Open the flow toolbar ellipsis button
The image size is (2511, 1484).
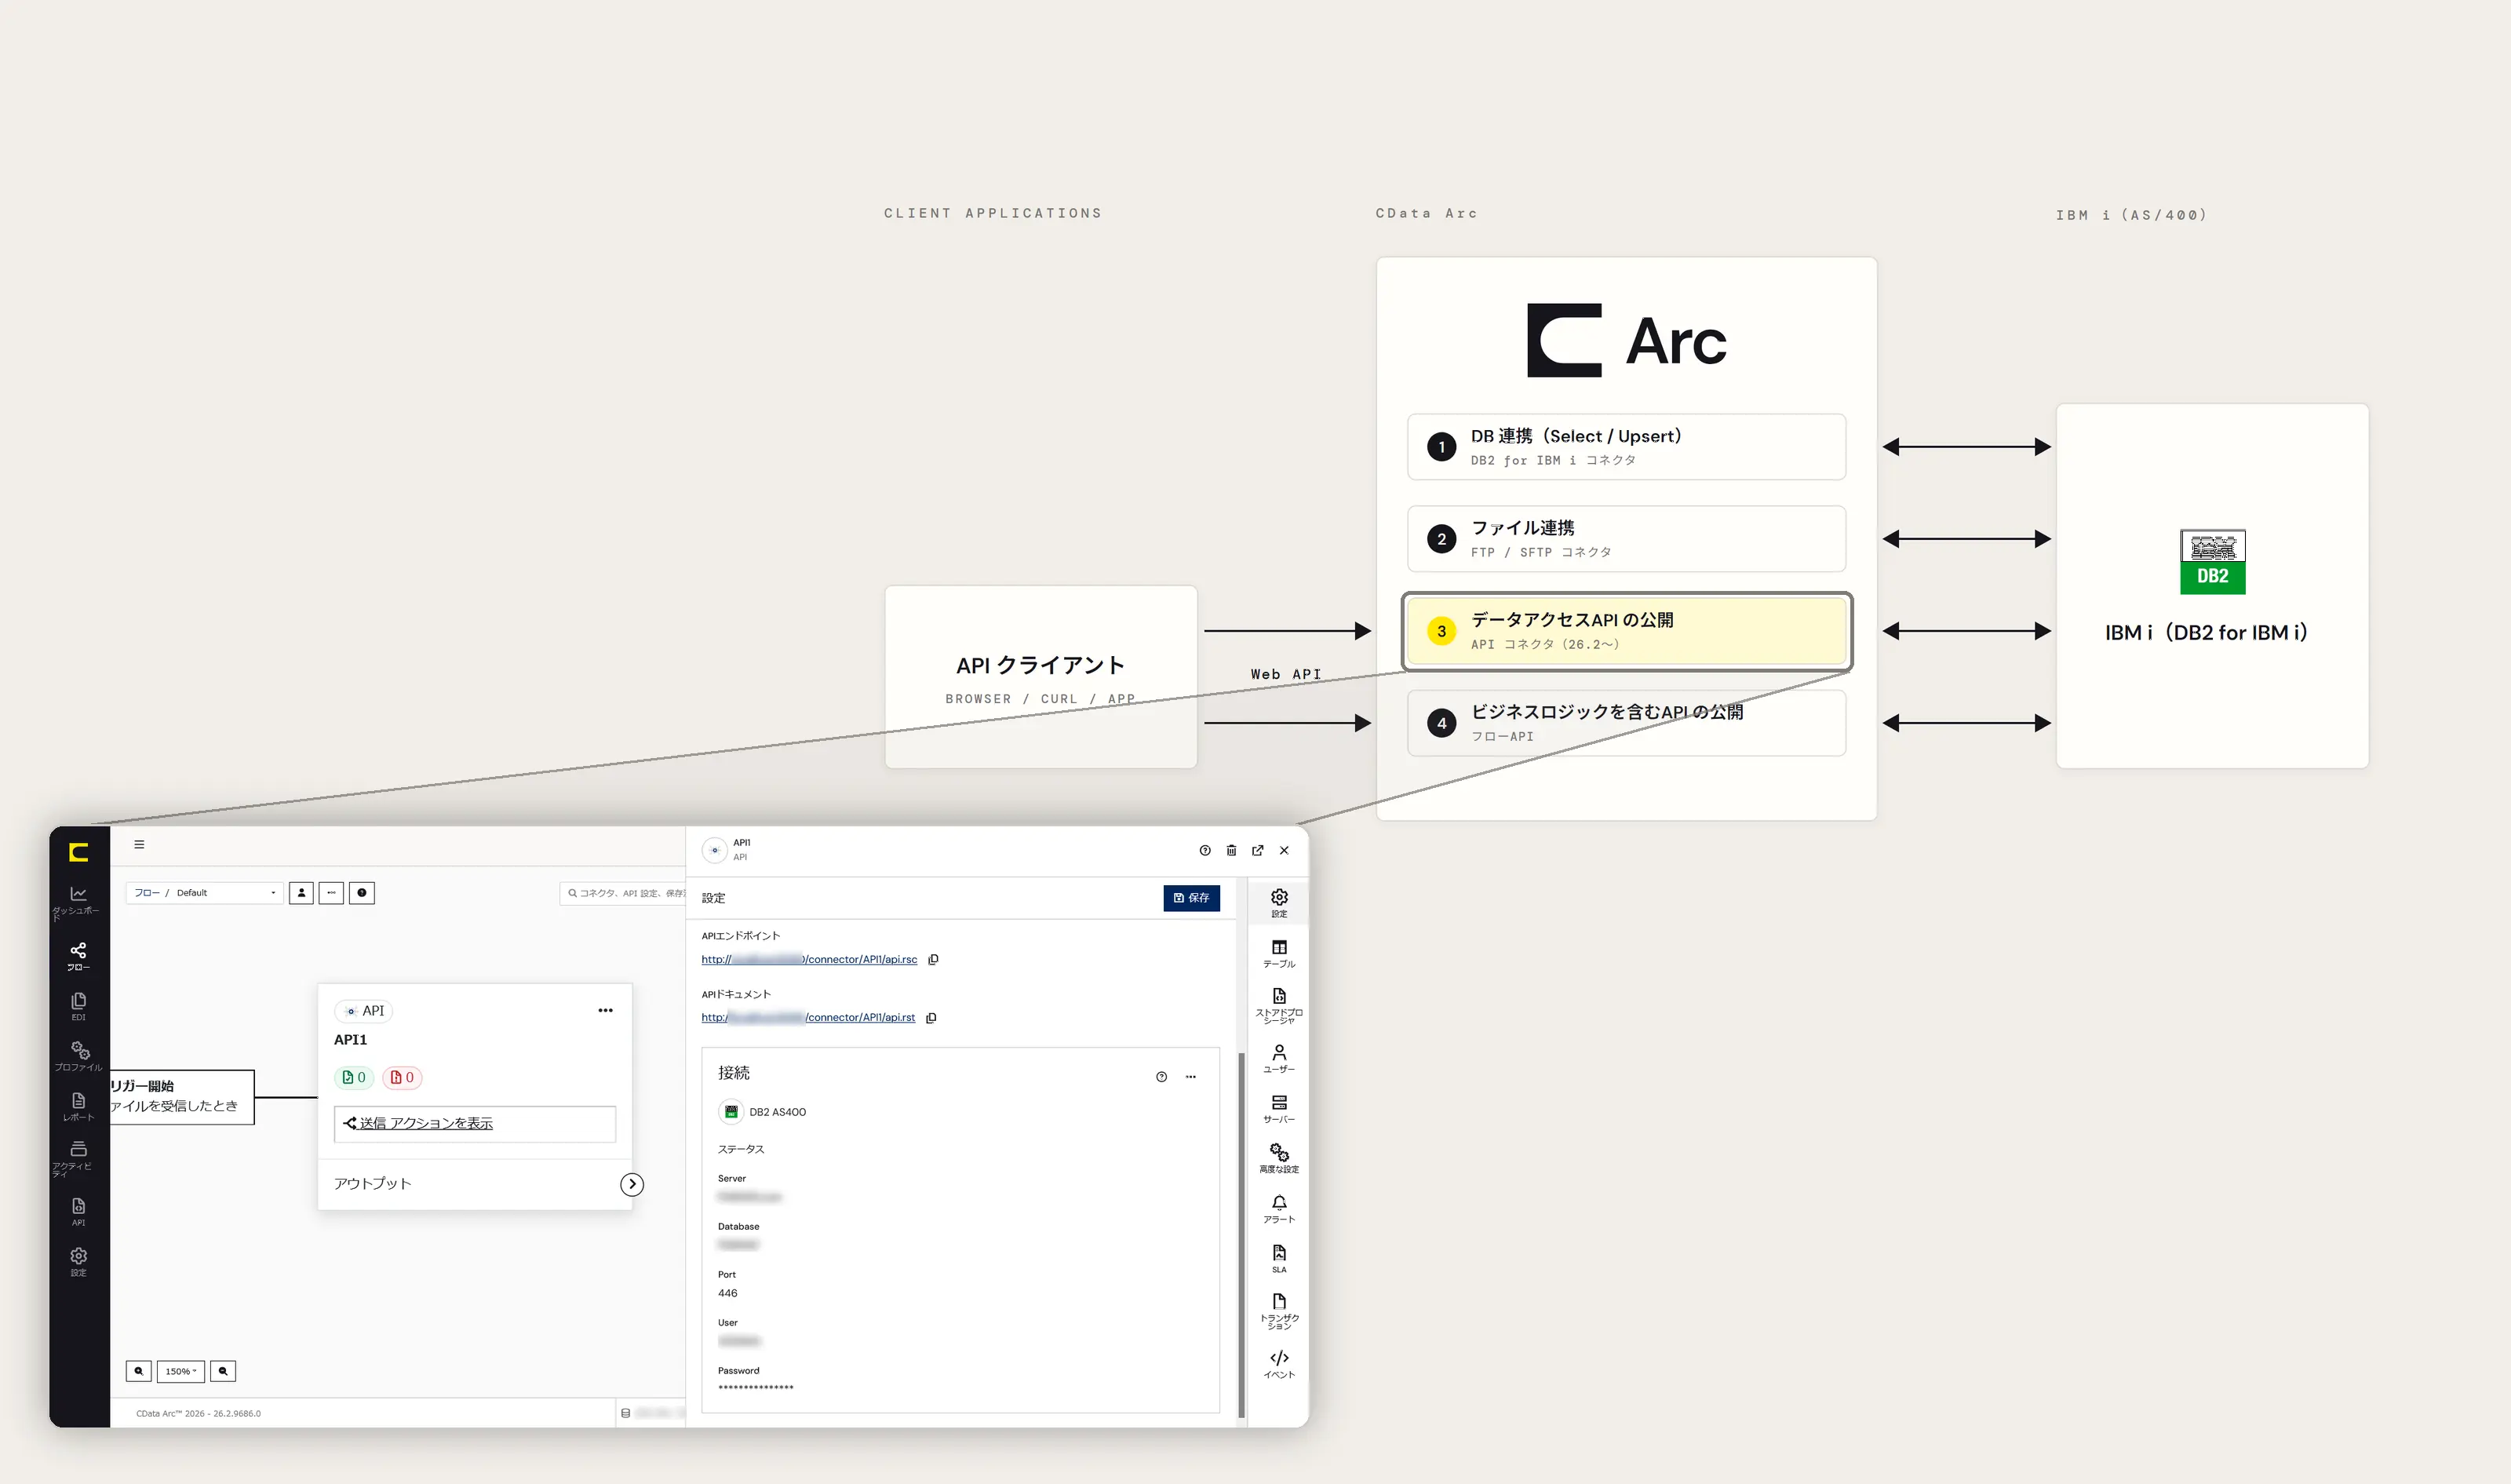(331, 893)
